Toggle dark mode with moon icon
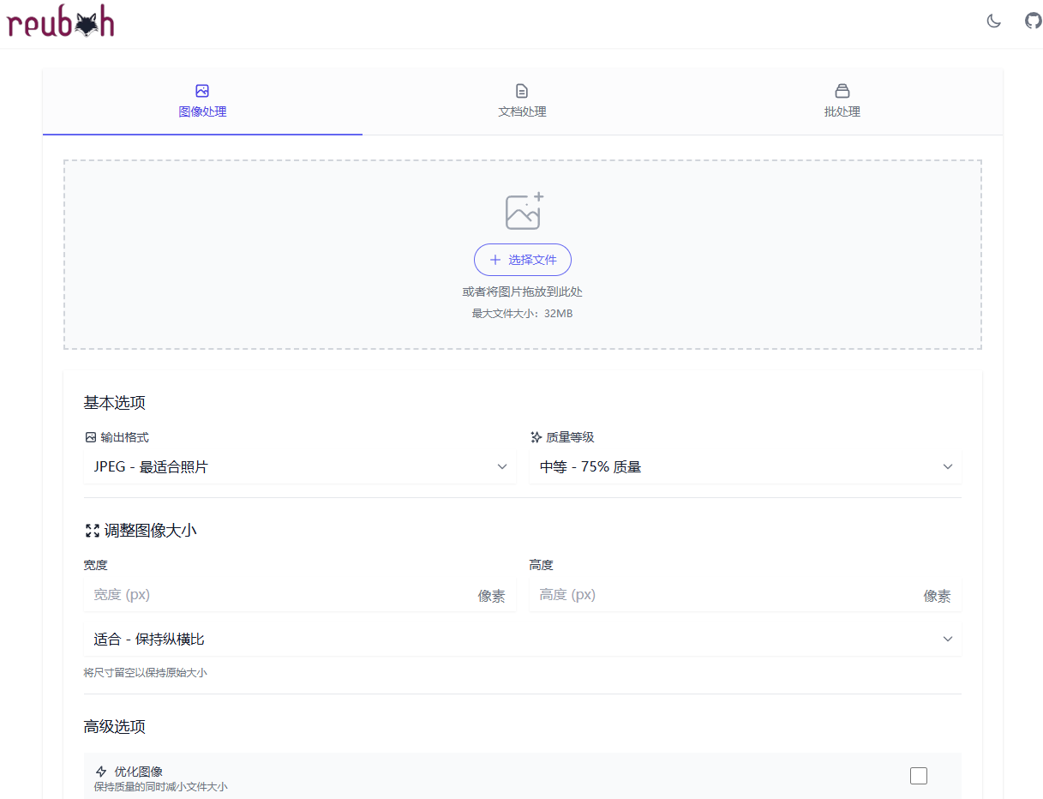 pos(994,21)
